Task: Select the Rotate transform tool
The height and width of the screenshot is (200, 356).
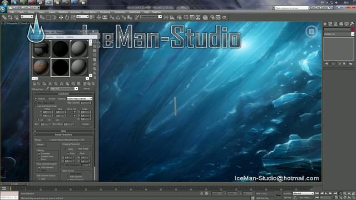Action: click(x=67, y=17)
